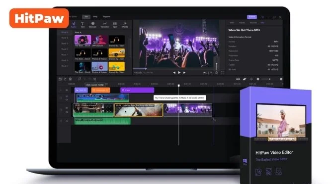
Task: Select the Crop tool in timeline toolbar
Action: [x=95, y=79]
